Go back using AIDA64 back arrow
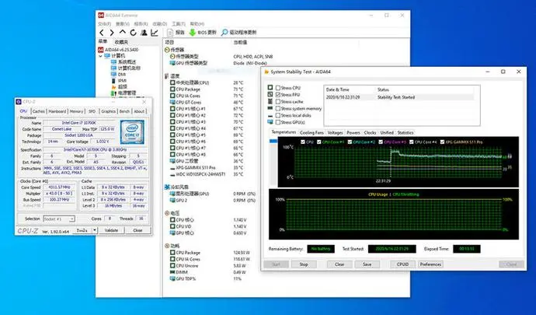The height and width of the screenshot is (315, 536). click(x=102, y=33)
